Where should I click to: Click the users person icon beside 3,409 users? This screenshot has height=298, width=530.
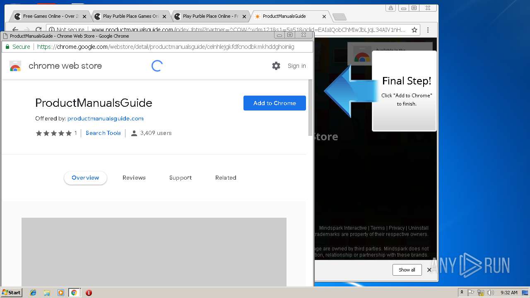134,133
